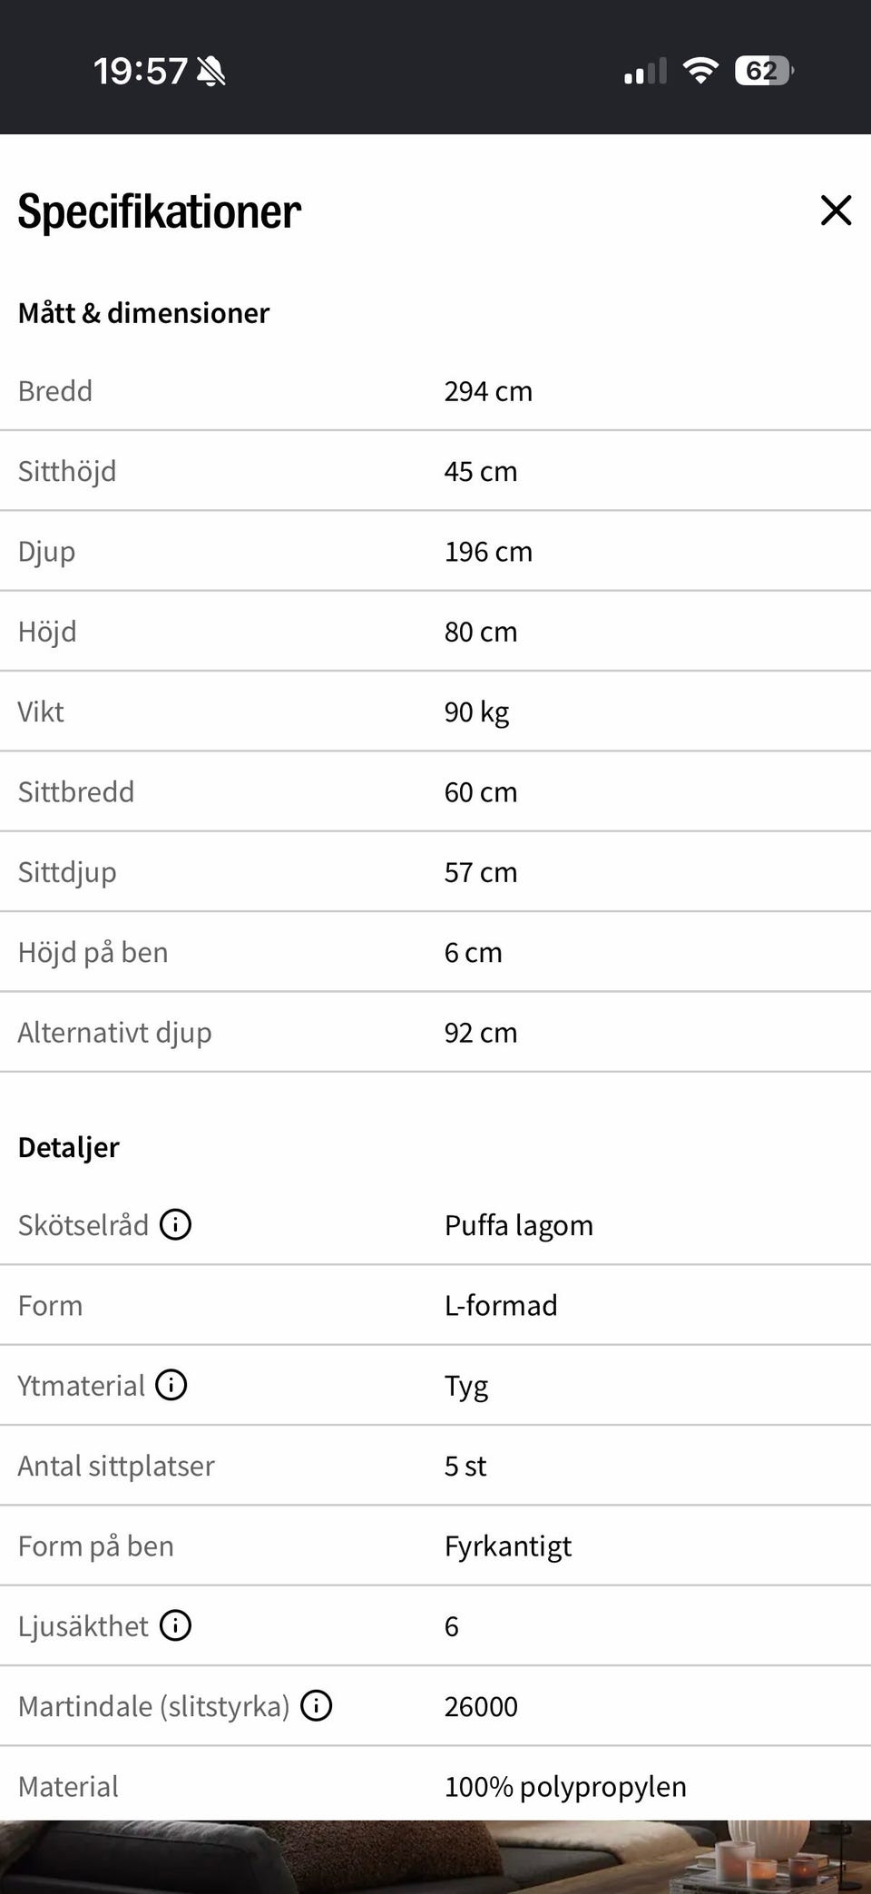Screen dimensions: 871x1894
Task: Tap the 19:57 clock in status bar
Action: point(141,71)
